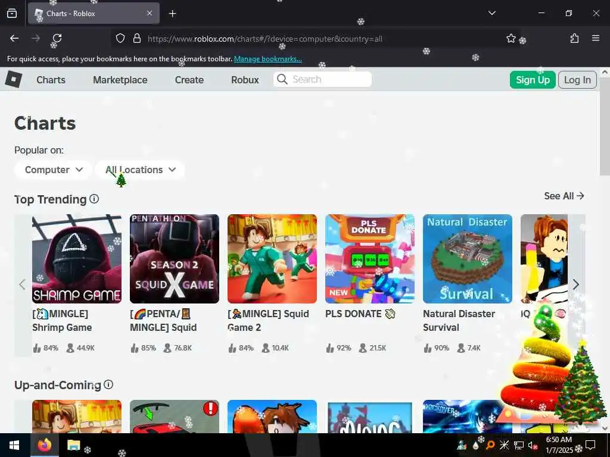Click the muted speaker tray icon
The image size is (610, 457).
pyautogui.click(x=533, y=445)
